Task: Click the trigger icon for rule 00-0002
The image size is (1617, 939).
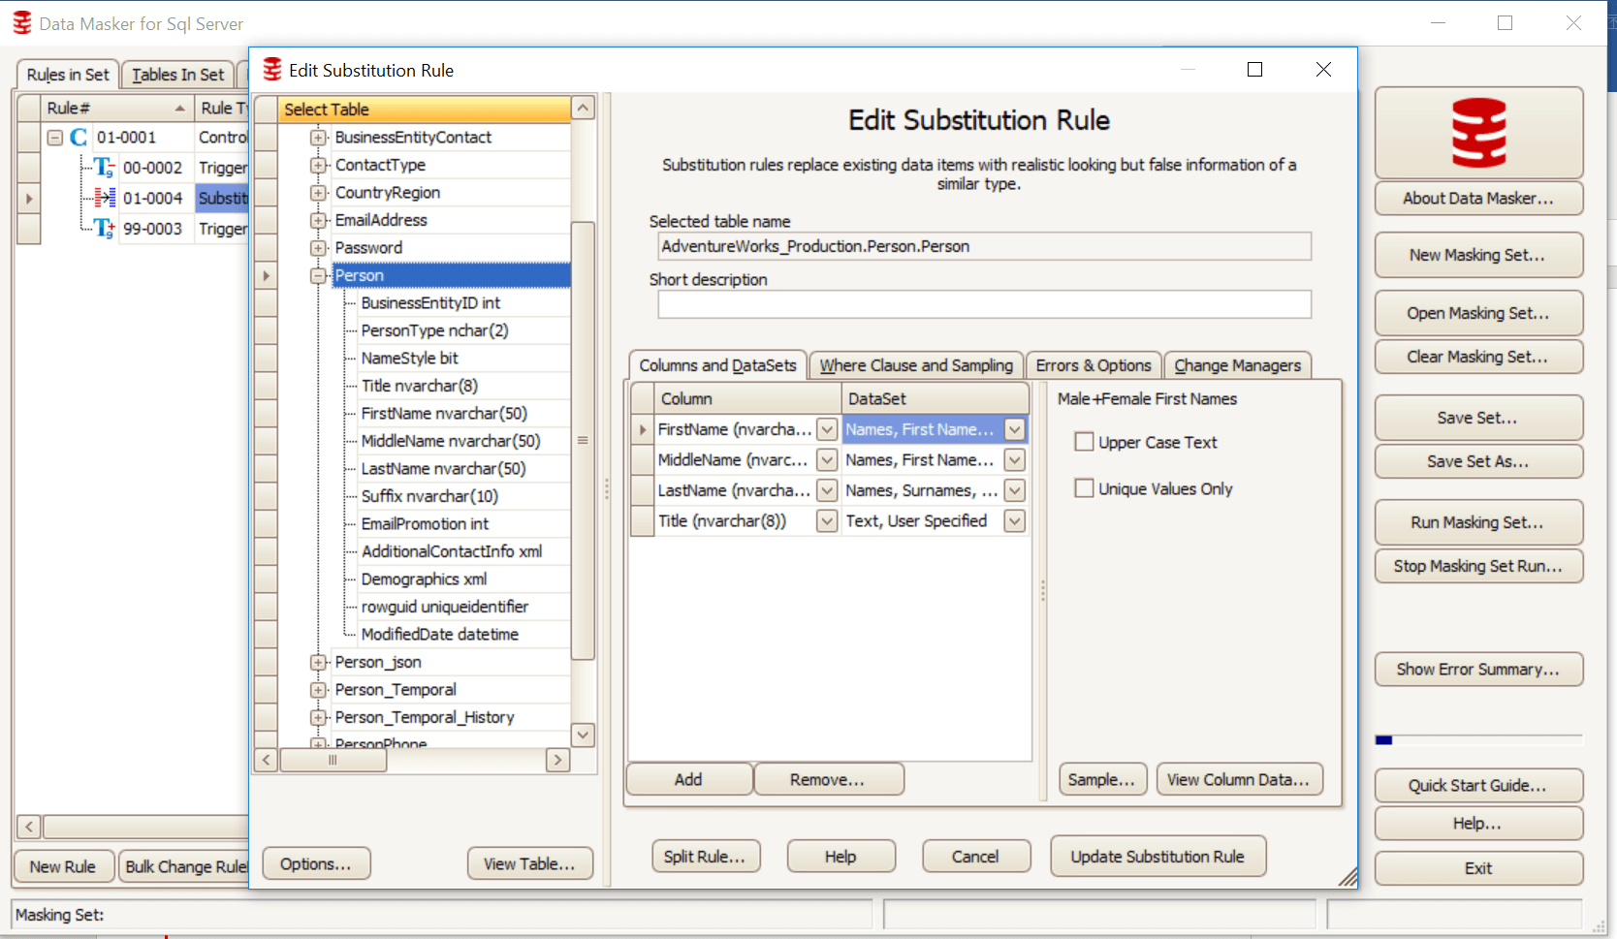Action: (x=104, y=168)
